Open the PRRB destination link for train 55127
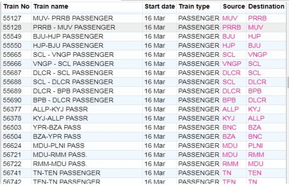Screen dimensions: 289x187 click(x=257, y=18)
